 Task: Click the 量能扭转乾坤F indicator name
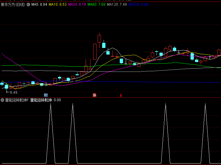point(17,100)
